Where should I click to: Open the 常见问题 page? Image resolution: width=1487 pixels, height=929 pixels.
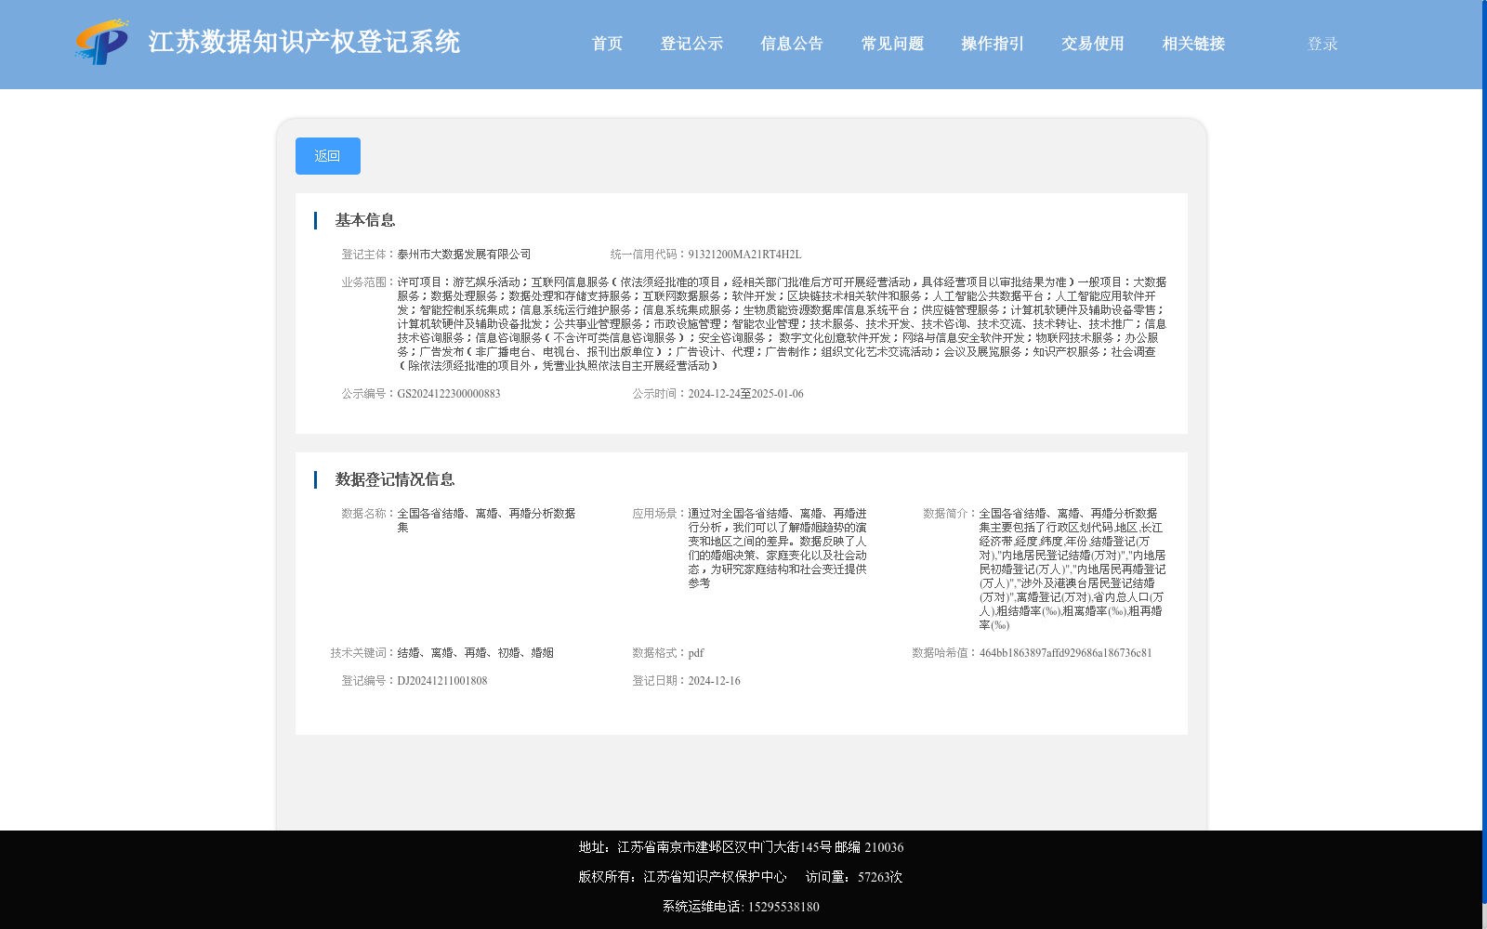(x=891, y=43)
